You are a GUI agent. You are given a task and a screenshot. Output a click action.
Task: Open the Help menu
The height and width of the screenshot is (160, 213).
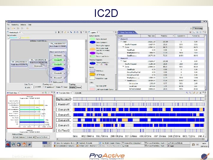[x=30, y=25]
